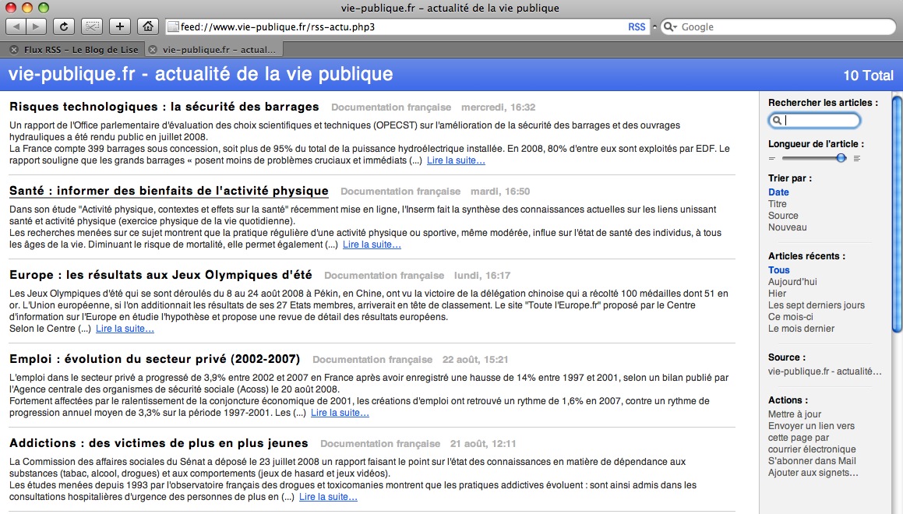Reload the page with the refresh icon

pyautogui.click(x=64, y=26)
